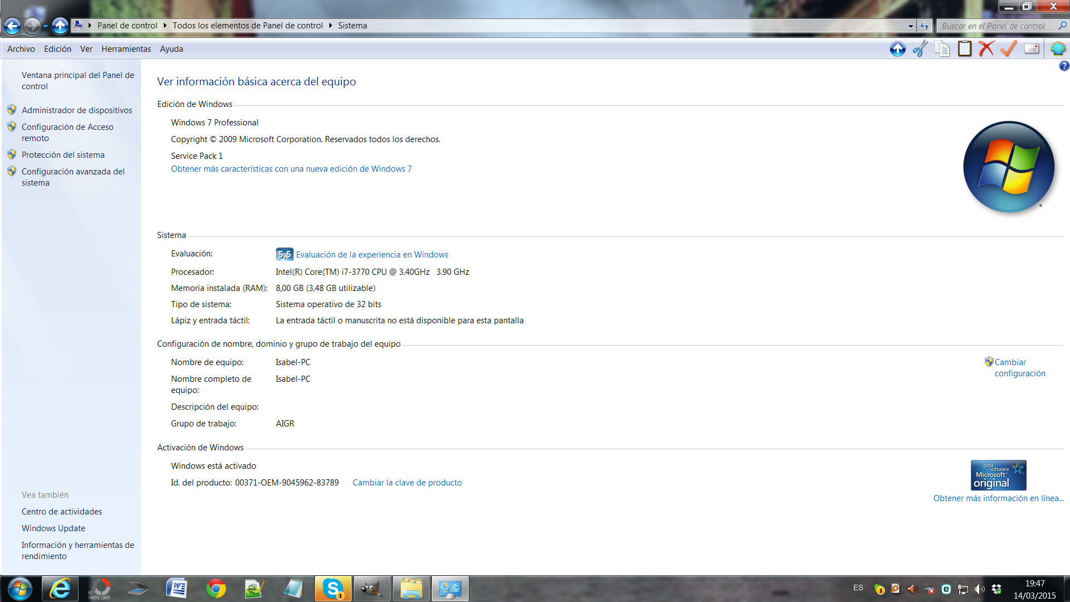Image resolution: width=1070 pixels, height=602 pixels.
Task: Click the Microsoft original software badge
Action: 998,475
